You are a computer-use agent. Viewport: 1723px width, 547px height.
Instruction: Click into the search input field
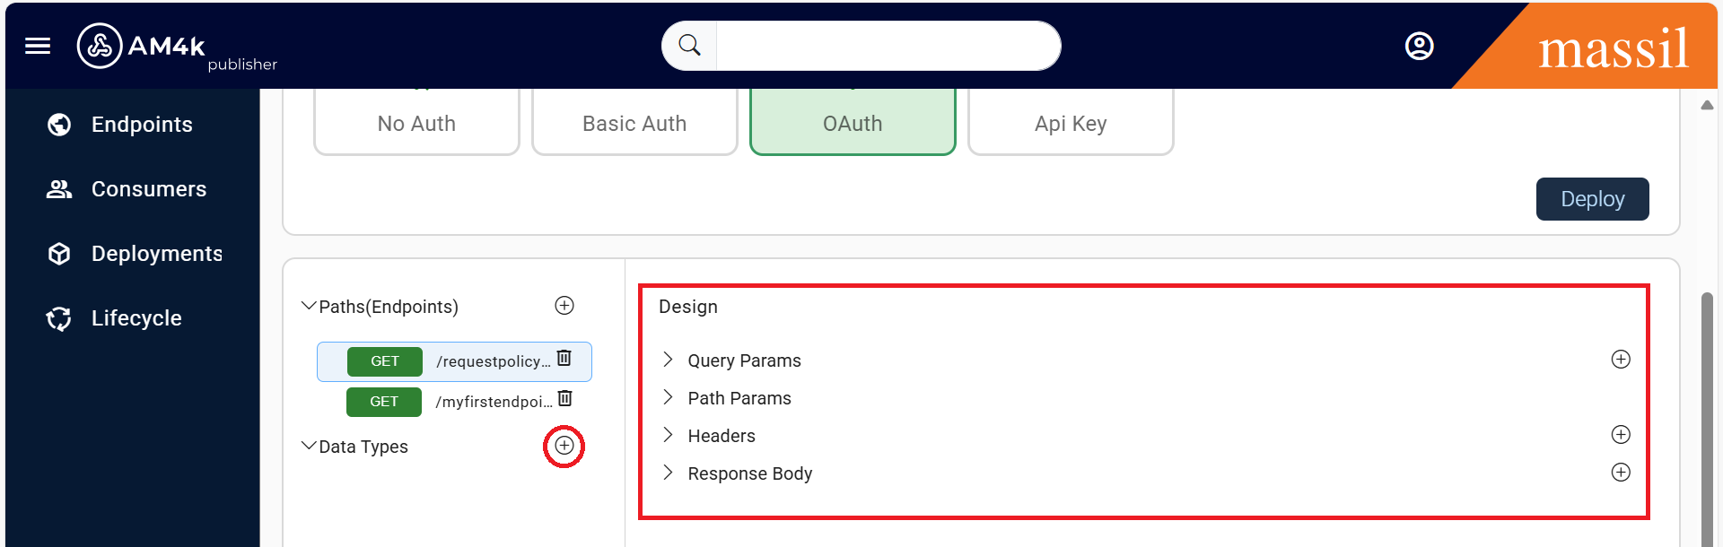click(x=887, y=46)
